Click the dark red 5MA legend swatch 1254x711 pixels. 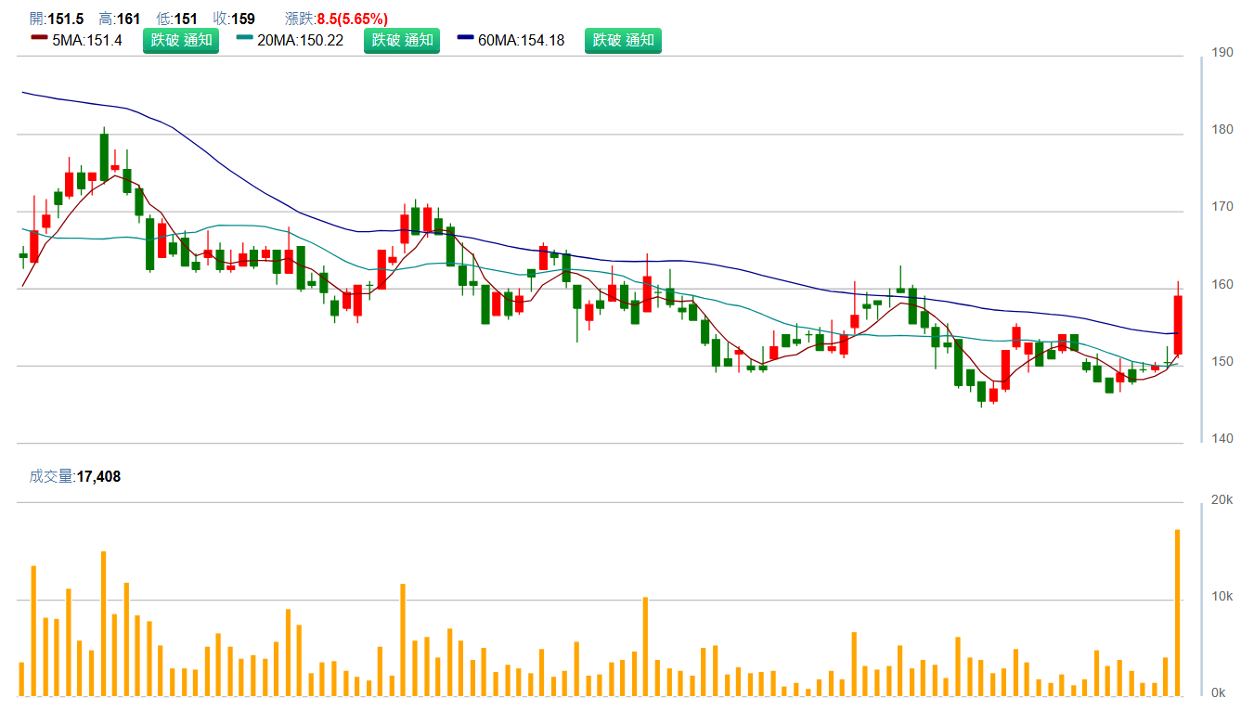(x=39, y=40)
